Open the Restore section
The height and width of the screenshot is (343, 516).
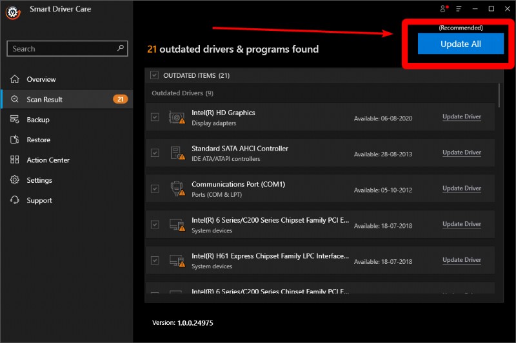pos(67,140)
